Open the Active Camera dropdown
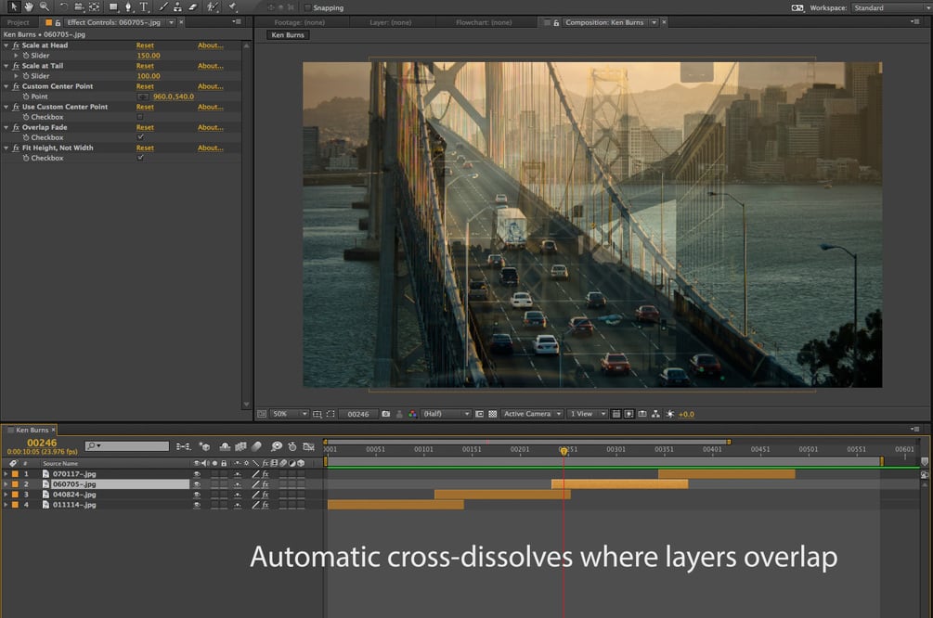 coord(531,414)
